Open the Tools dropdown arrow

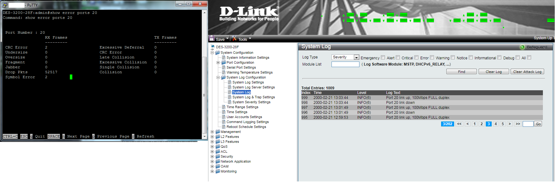(250, 39)
